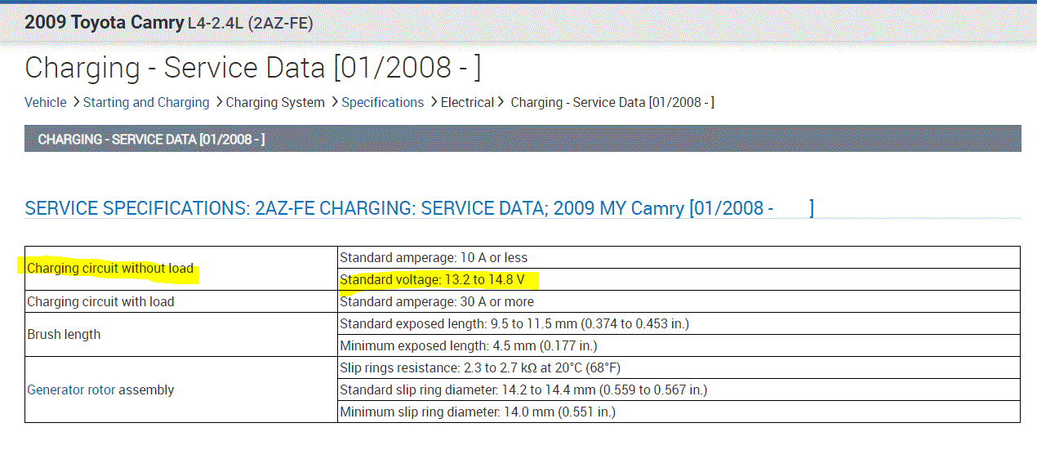1037x472 pixels.
Task: Select the Brush length row label
Action: (x=64, y=335)
